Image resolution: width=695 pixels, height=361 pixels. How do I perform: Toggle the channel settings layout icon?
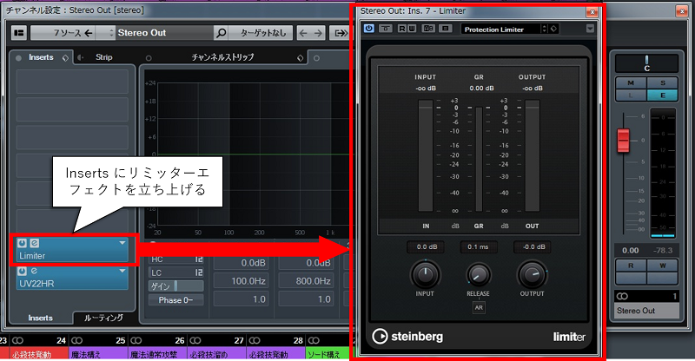coord(18,33)
